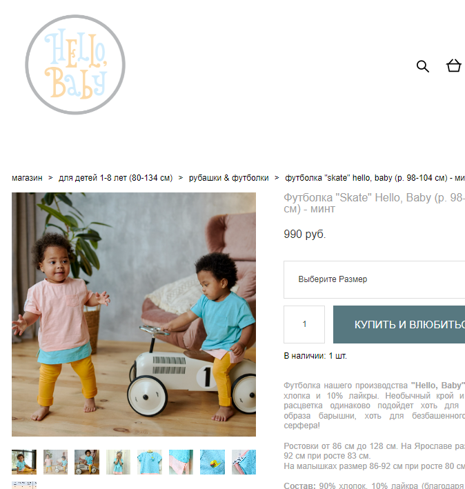Select fifth thumbnail, flat blue t-shirt
This screenshot has height=489, width=465.
pos(150,462)
